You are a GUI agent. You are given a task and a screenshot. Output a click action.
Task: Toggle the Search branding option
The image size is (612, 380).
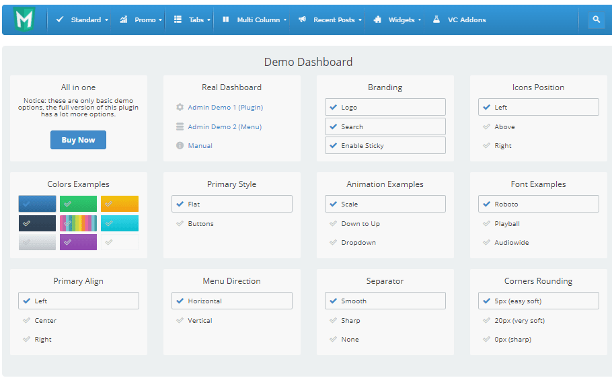[385, 126]
